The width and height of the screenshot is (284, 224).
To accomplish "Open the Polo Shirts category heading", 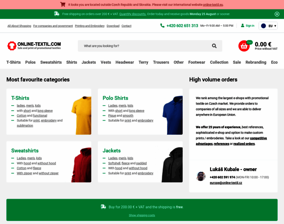I will (115, 98).
